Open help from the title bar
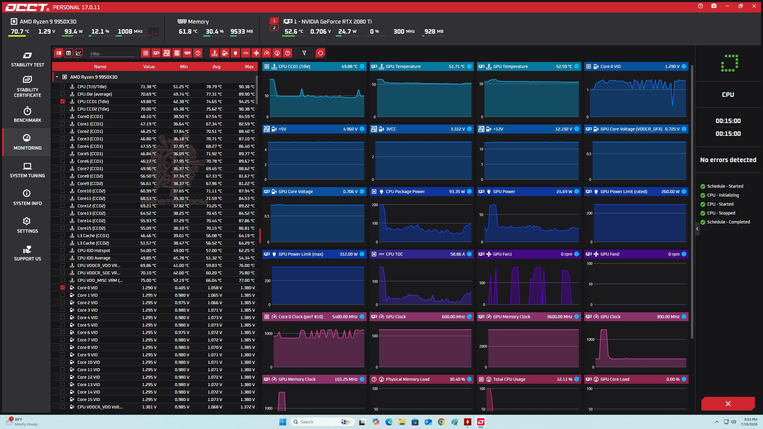The height and width of the screenshot is (429, 763). (700, 6)
